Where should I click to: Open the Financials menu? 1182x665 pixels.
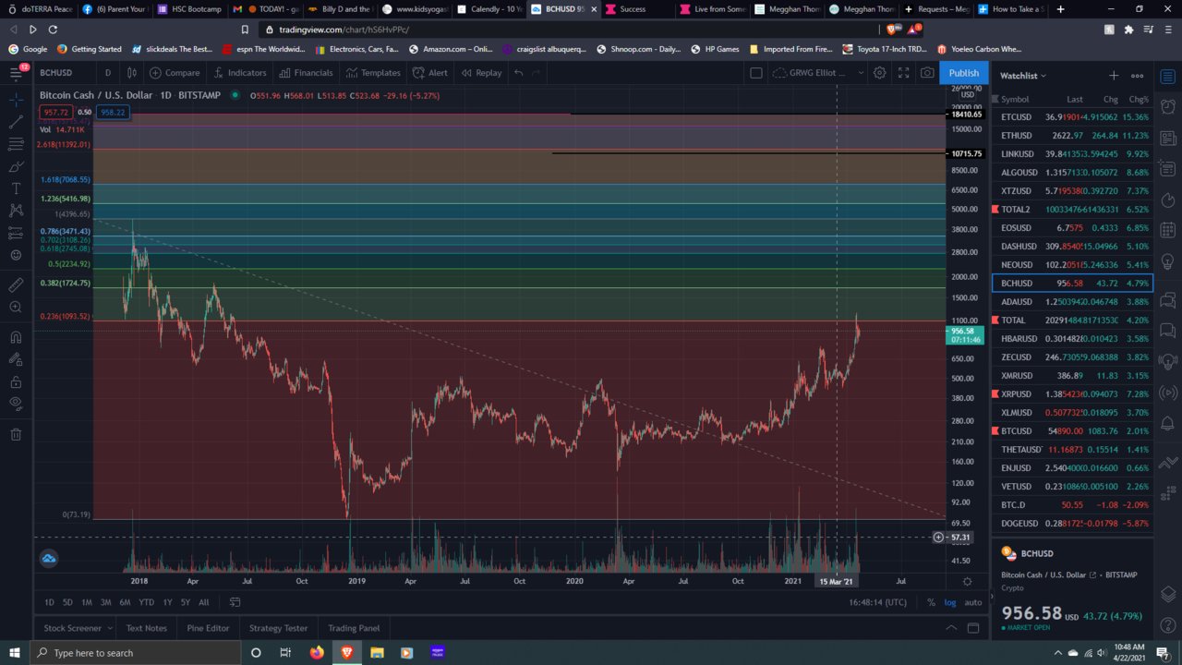click(x=306, y=73)
